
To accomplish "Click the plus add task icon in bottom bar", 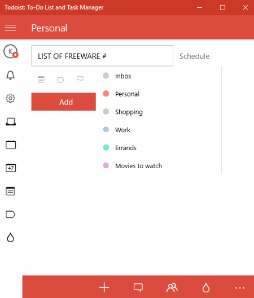I will (104, 287).
